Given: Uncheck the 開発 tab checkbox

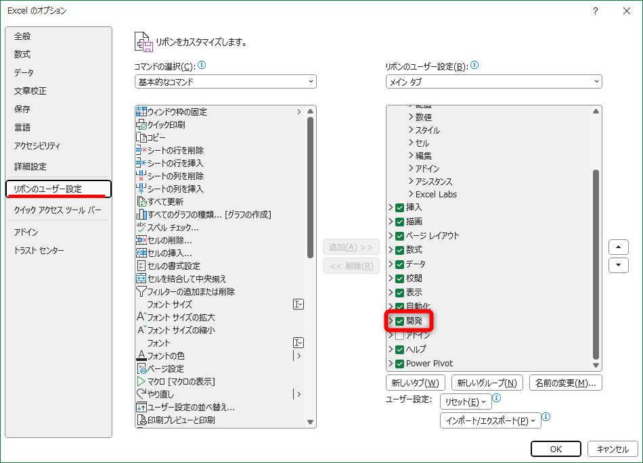Looking at the screenshot, I should 399,320.
